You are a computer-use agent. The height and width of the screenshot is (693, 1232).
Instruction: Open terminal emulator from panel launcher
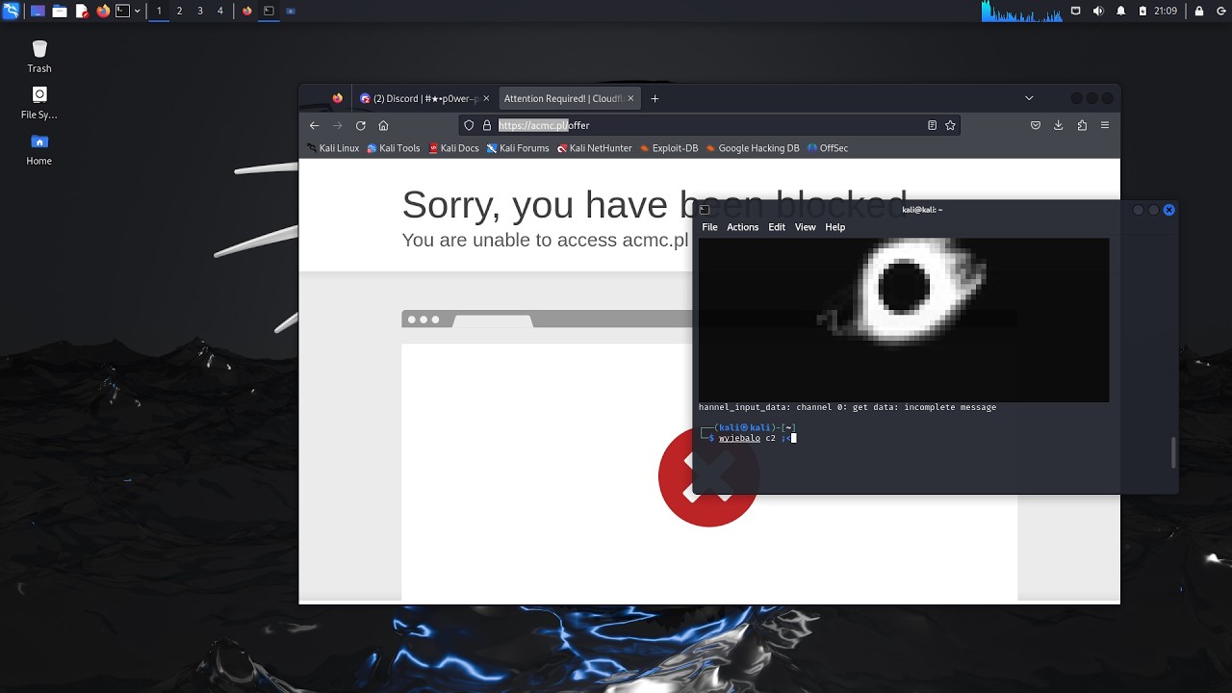pos(122,11)
